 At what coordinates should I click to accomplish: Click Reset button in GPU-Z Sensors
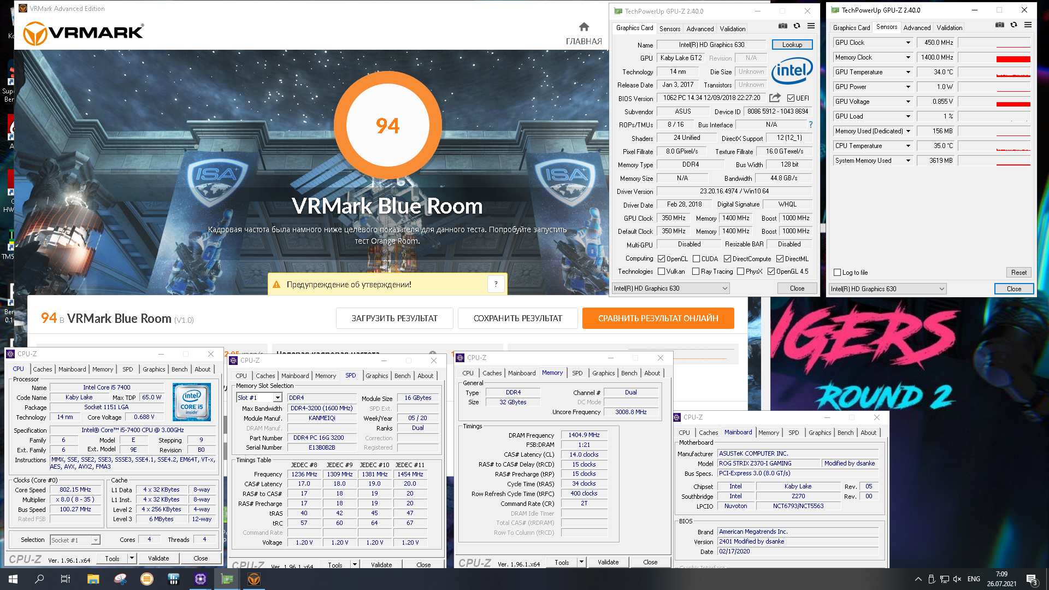point(1018,273)
